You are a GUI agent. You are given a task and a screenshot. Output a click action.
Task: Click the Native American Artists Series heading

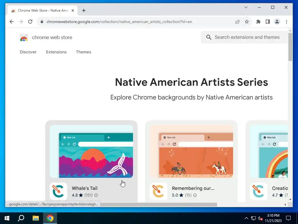191,82
